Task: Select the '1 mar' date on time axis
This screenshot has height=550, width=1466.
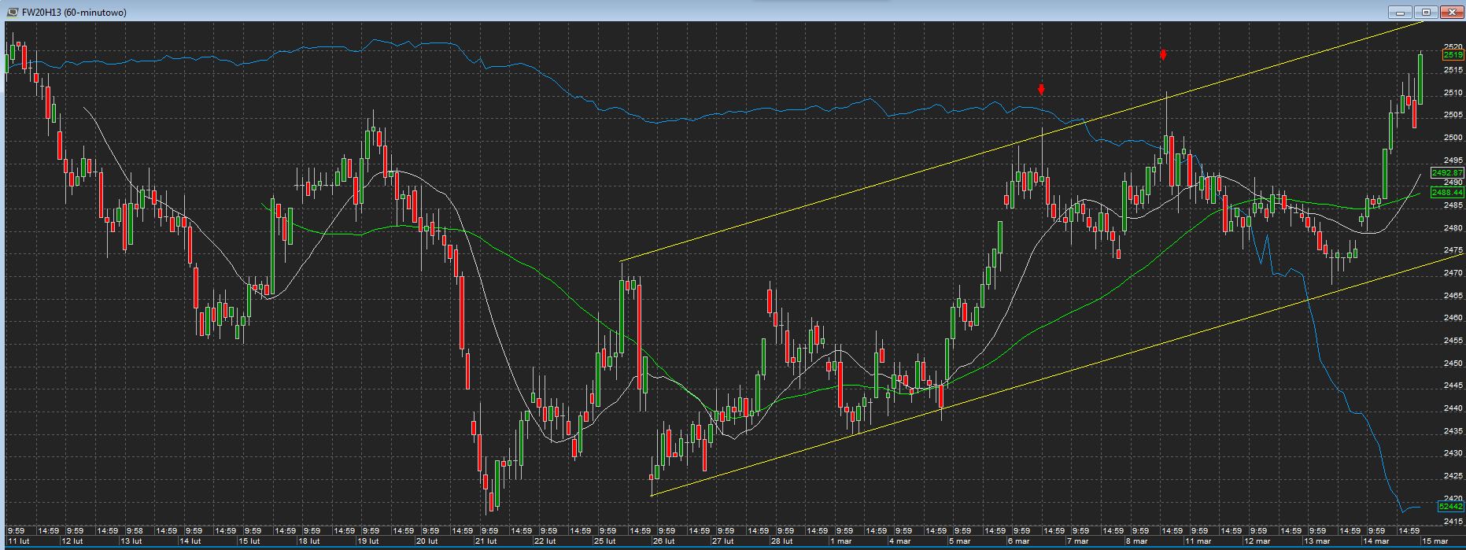Action: pyautogui.click(x=841, y=541)
